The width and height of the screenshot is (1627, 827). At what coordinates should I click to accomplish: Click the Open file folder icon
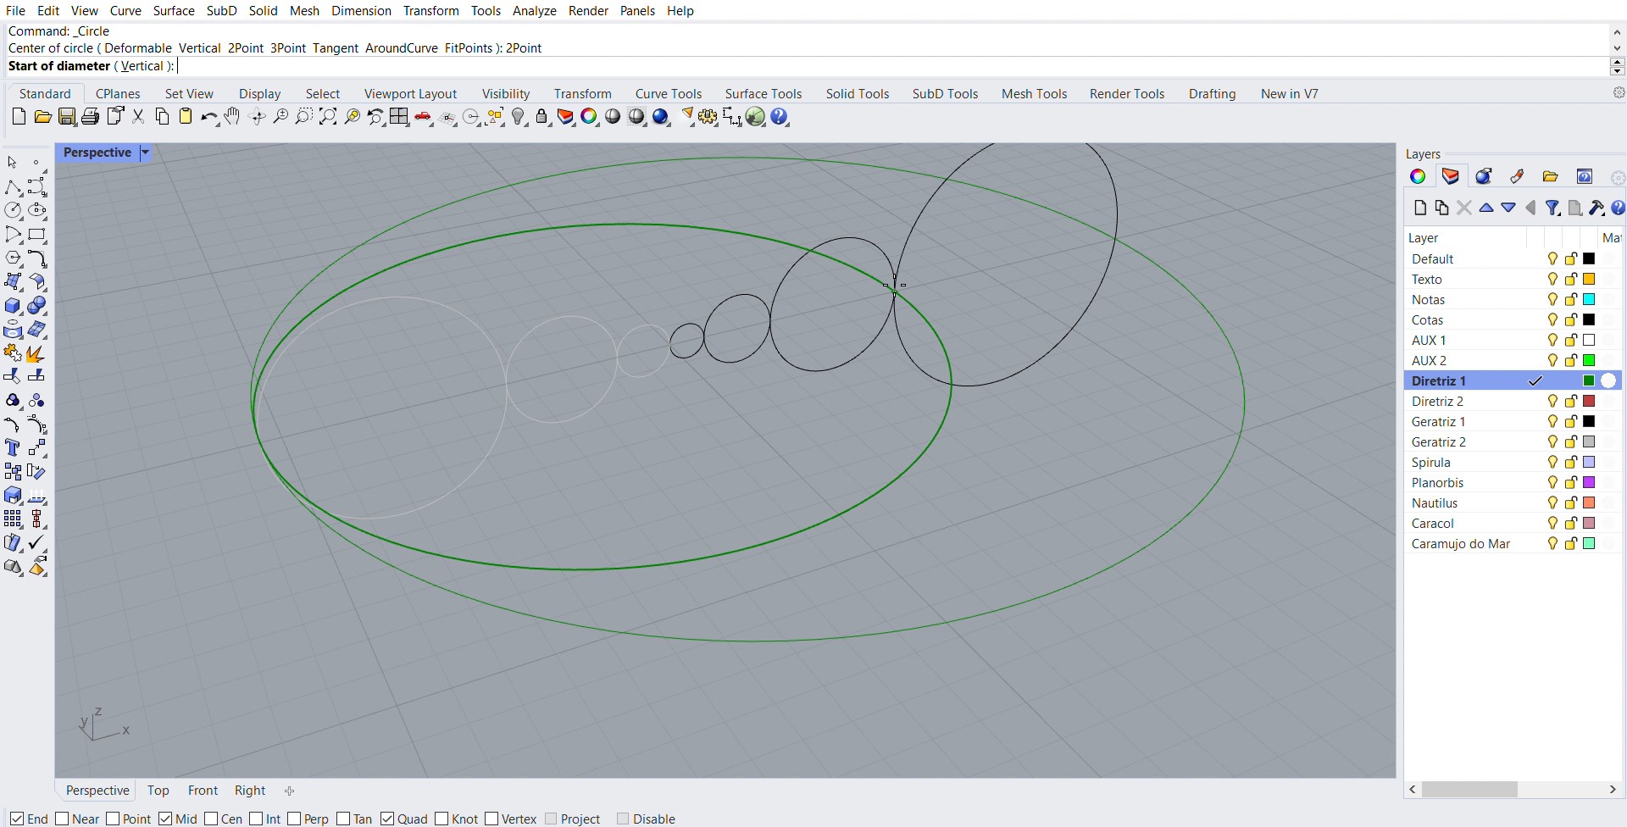pyautogui.click(x=42, y=117)
